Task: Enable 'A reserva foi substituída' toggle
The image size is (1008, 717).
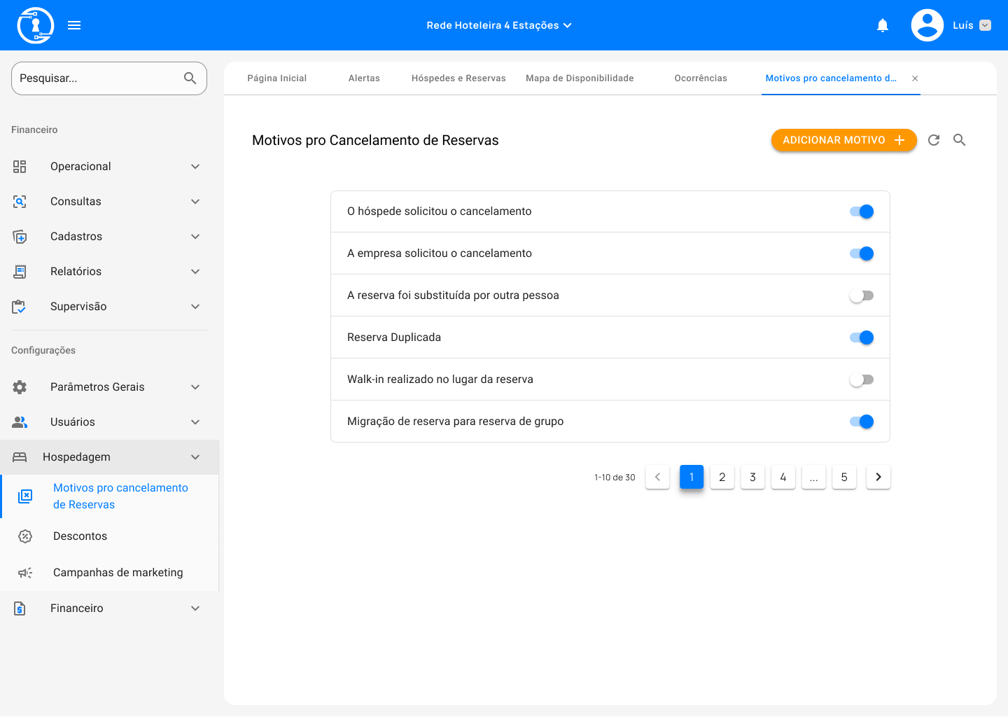Action: pyautogui.click(x=862, y=295)
